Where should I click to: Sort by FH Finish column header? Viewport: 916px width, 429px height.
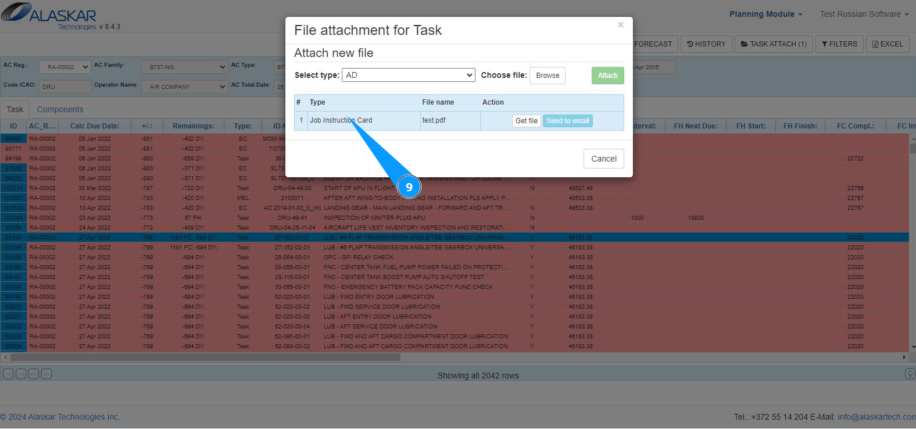click(x=800, y=126)
